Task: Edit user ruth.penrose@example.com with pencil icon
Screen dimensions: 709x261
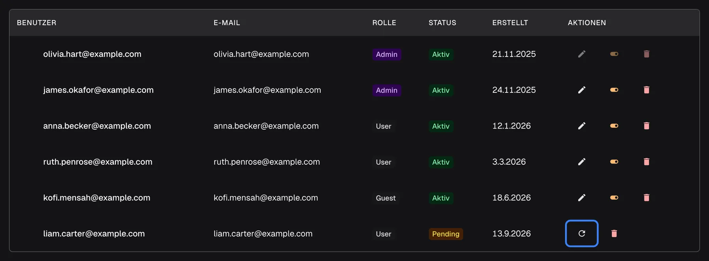Action: [x=582, y=162]
